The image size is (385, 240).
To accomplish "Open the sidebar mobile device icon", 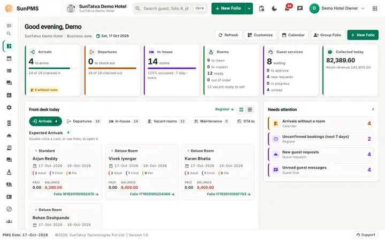I will 9,123.
